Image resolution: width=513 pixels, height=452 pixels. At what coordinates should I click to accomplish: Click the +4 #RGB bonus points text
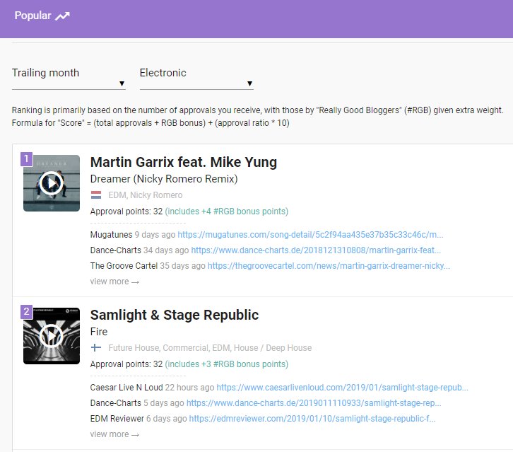pyautogui.click(x=226, y=211)
